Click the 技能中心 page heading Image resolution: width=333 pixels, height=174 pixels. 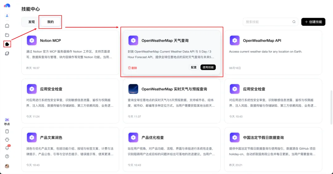point(31,9)
